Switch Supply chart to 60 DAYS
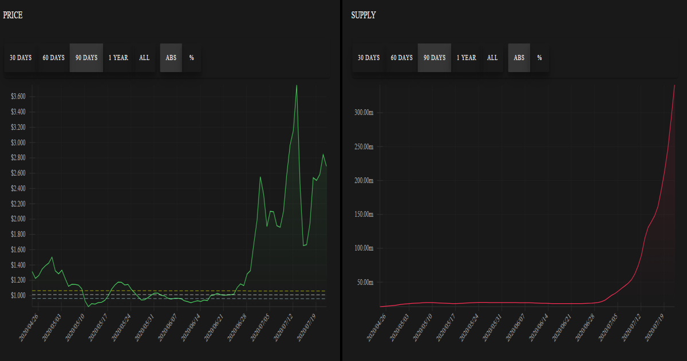 click(x=401, y=58)
